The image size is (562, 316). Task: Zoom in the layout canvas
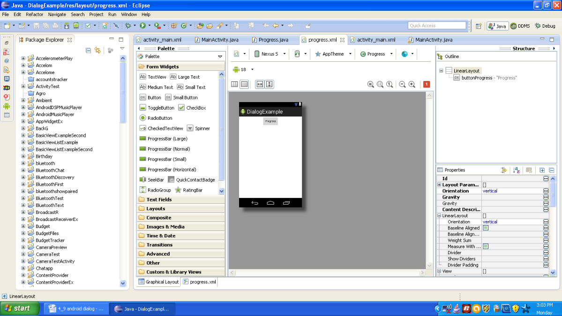pos(412,84)
